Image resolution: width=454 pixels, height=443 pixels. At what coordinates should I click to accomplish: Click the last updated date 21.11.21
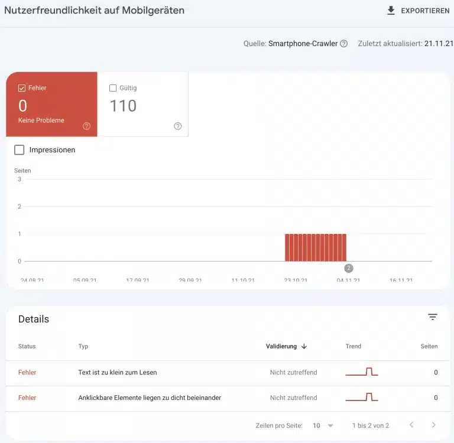(439, 44)
